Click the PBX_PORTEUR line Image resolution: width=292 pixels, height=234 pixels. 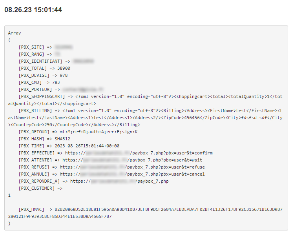[x=35, y=89]
